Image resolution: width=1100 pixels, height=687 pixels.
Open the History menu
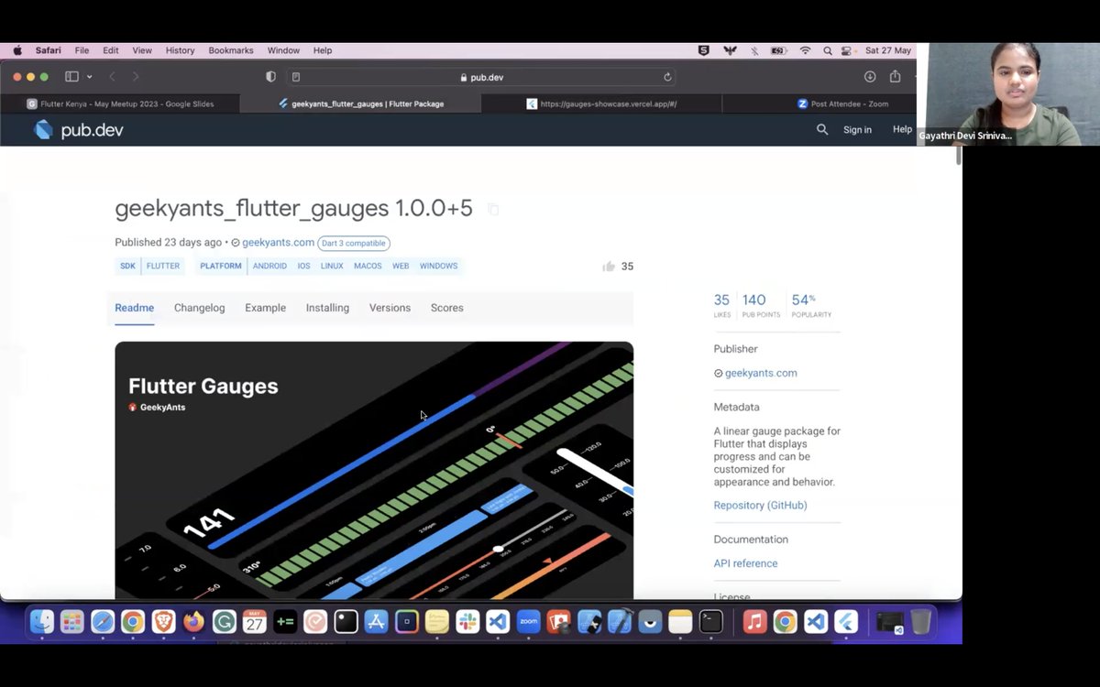(180, 50)
